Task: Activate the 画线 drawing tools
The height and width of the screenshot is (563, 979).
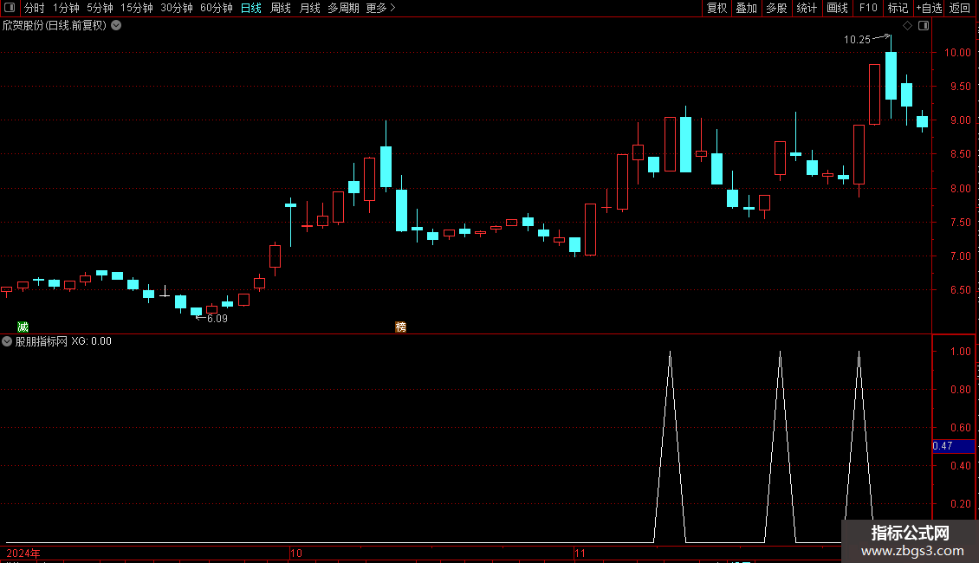Action: click(x=837, y=8)
